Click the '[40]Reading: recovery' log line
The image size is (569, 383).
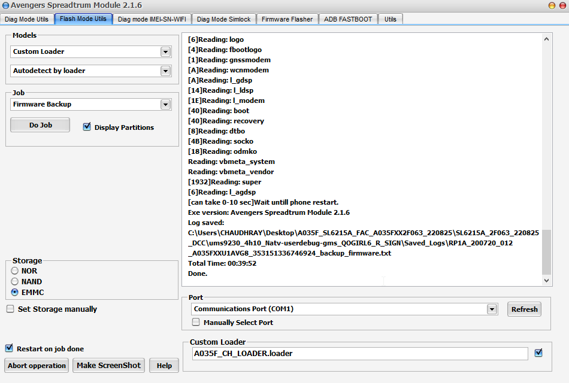(x=226, y=121)
